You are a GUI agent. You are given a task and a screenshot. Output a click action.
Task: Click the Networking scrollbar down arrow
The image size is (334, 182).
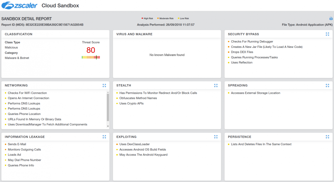108,126
